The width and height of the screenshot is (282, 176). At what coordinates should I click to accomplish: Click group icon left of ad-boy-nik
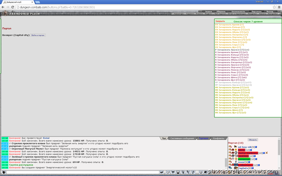click(x=230, y=147)
